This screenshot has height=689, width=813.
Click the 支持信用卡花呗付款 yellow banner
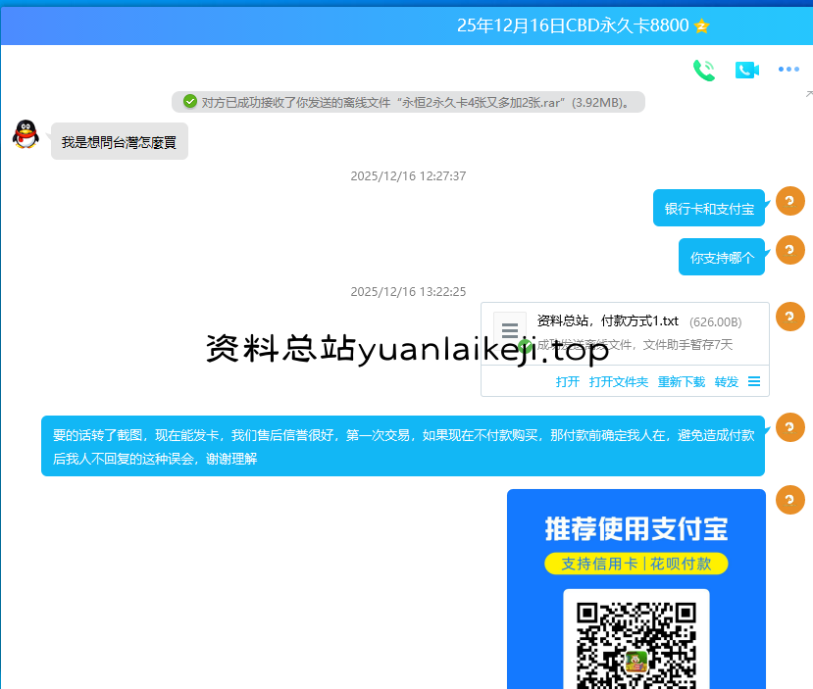point(635,564)
